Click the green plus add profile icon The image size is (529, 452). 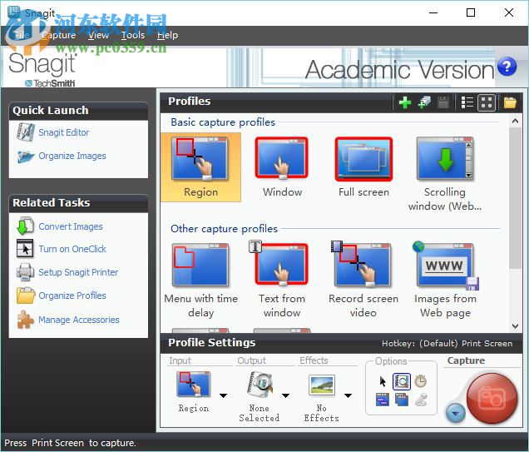pos(405,102)
